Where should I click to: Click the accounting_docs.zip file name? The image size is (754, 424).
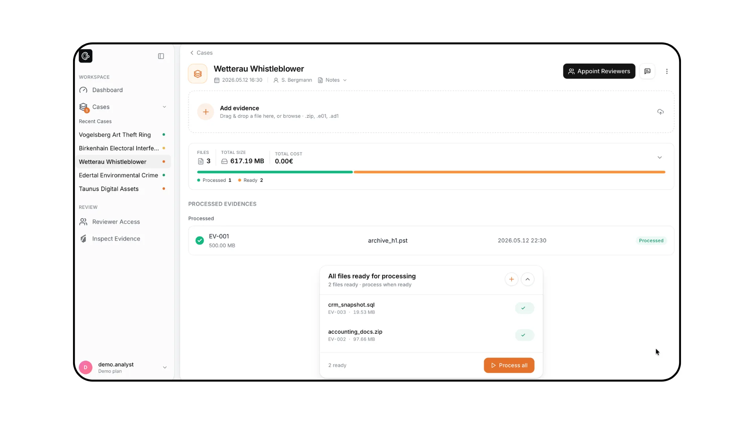click(x=355, y=332)
